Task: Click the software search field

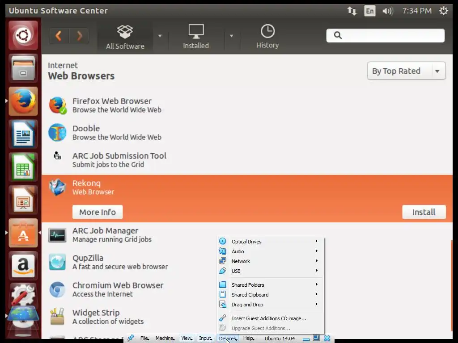Action: click(x=385, y=36)
